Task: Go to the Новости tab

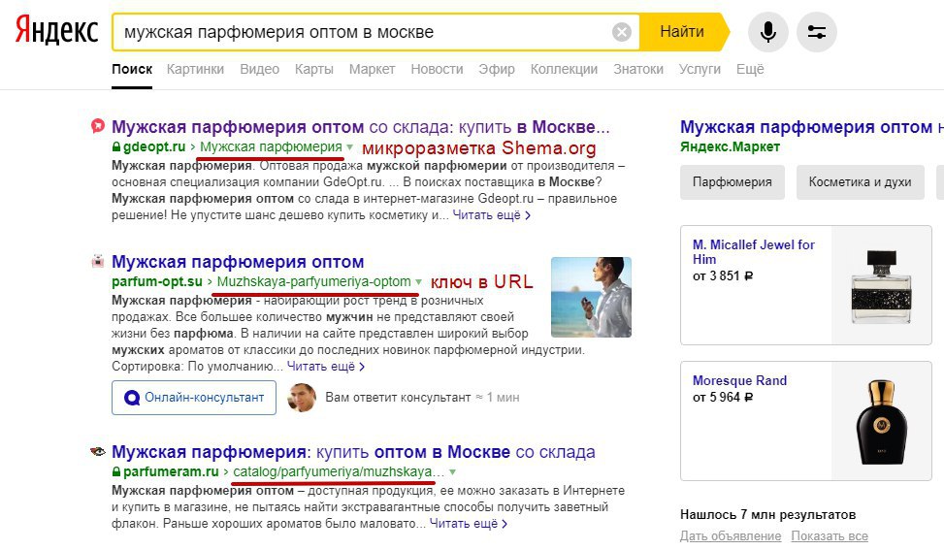Action: tap(437, 69)
